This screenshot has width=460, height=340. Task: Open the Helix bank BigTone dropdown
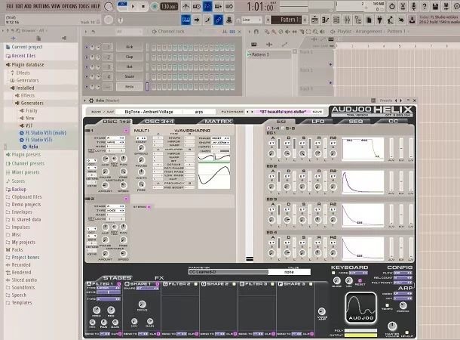pyautogui.click(x=149, y=112)
